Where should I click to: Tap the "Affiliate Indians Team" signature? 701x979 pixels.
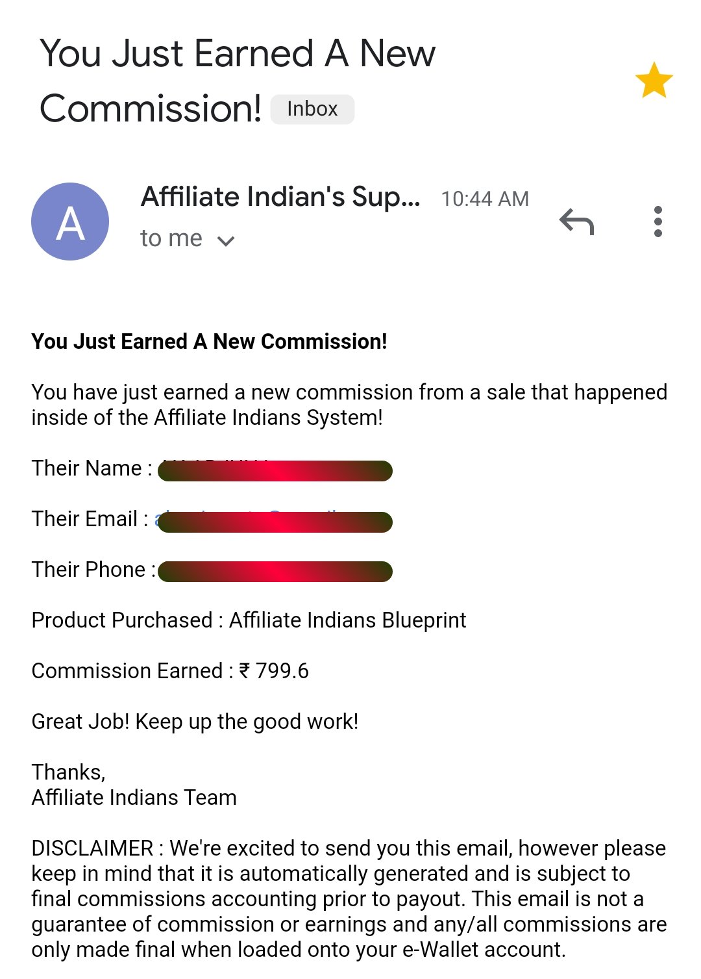coord(134,798)
